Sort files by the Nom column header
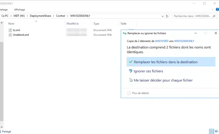 tap(11, 24)
